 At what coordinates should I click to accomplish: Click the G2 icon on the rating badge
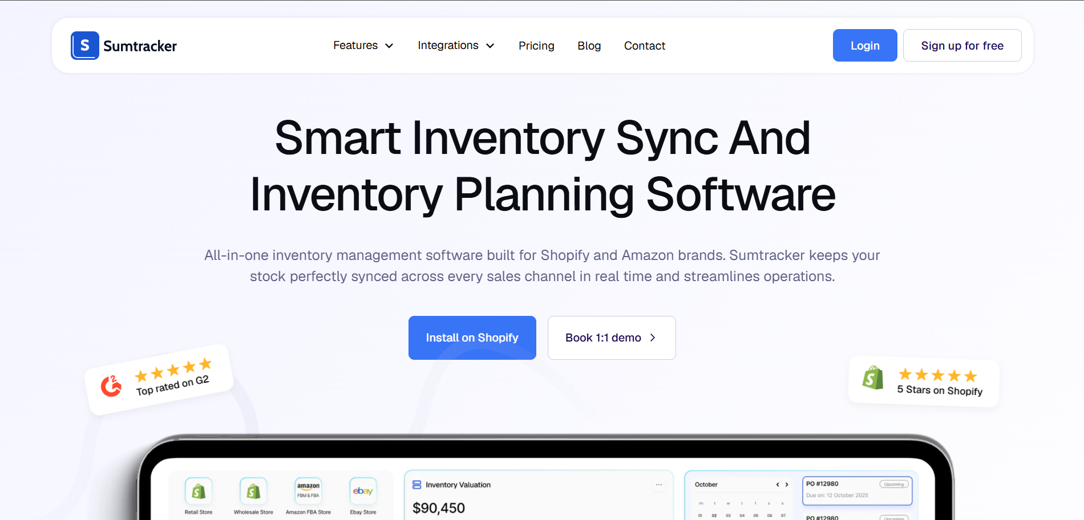coord(111,386)
